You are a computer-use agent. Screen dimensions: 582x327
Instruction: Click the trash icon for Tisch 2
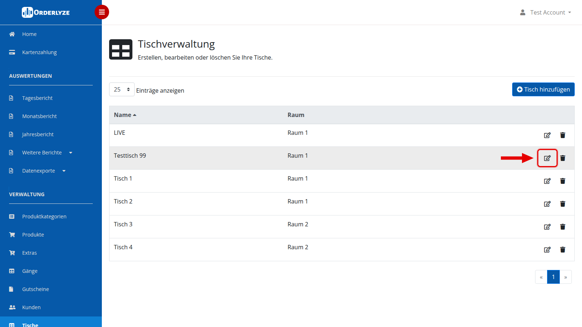[x=563, y=204]
